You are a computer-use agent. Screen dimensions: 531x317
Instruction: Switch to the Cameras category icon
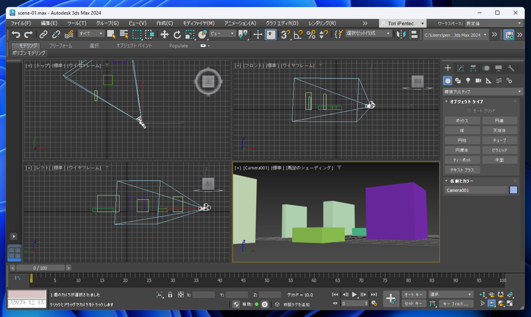(478, 81)
